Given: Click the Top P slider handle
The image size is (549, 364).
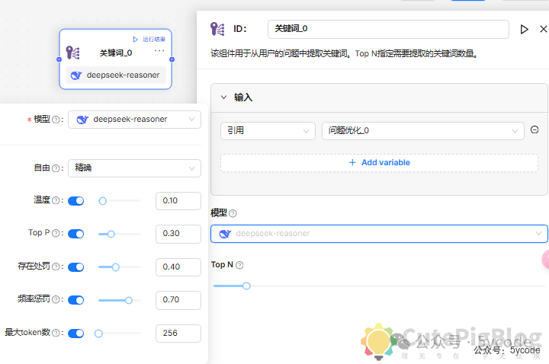Looking at the screenshot, I should tap(111, 234).
